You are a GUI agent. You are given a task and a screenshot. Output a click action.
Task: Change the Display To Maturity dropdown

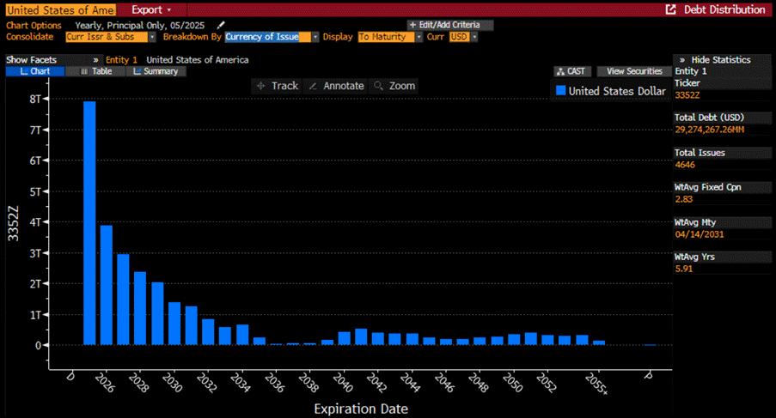pyautogui.click(x=390, y=37)
